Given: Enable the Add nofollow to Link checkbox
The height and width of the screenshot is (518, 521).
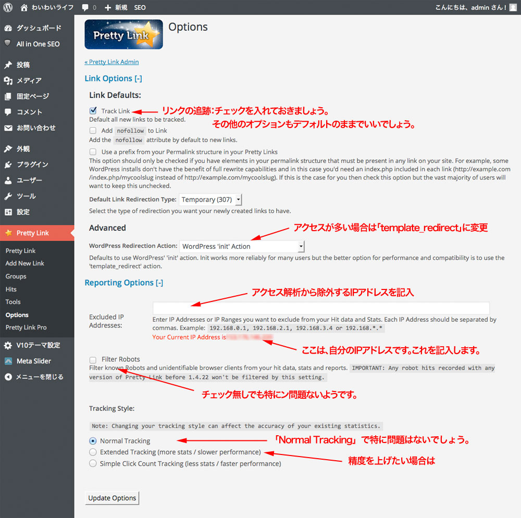Looking at the screenshot, I should click(93, 131).
